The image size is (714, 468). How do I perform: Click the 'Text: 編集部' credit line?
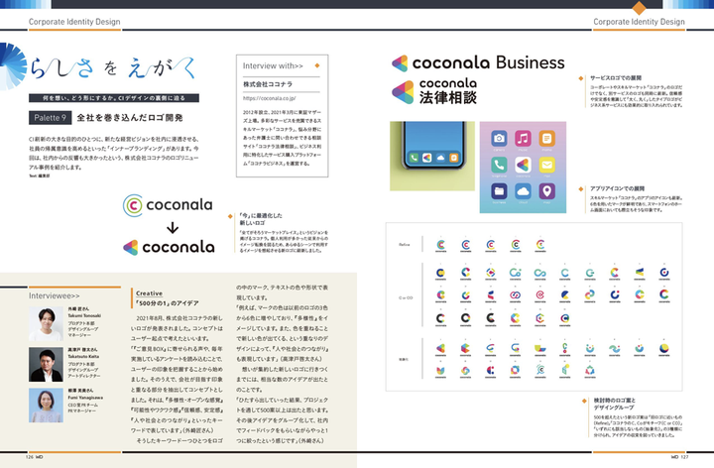(40, 175)
